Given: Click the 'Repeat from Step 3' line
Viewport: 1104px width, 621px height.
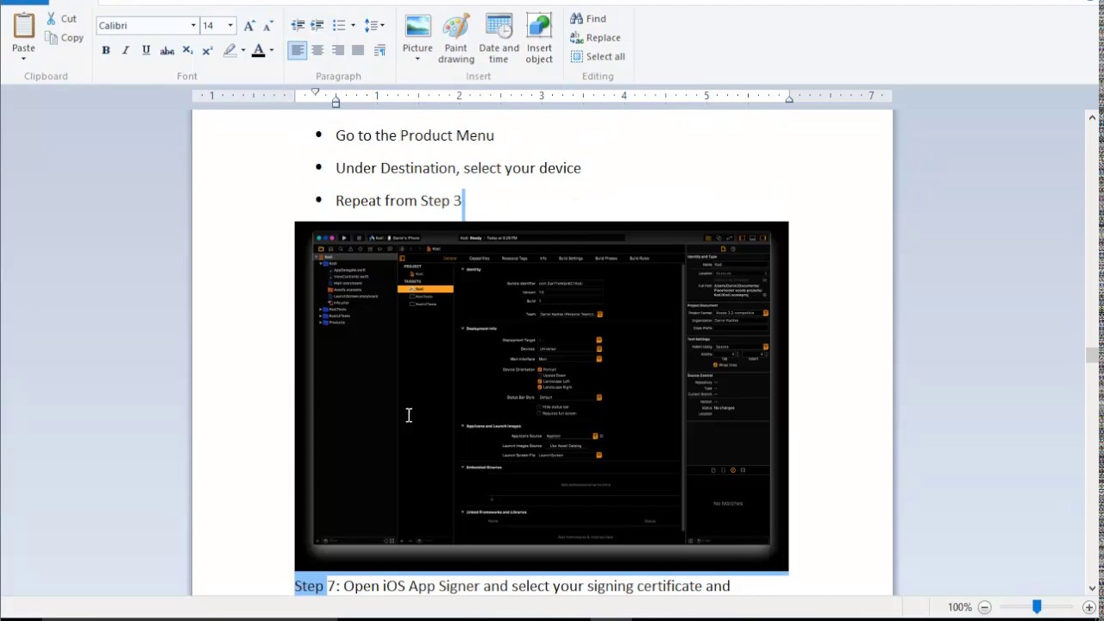Looking at the screenshot, I should coord(398,201).
